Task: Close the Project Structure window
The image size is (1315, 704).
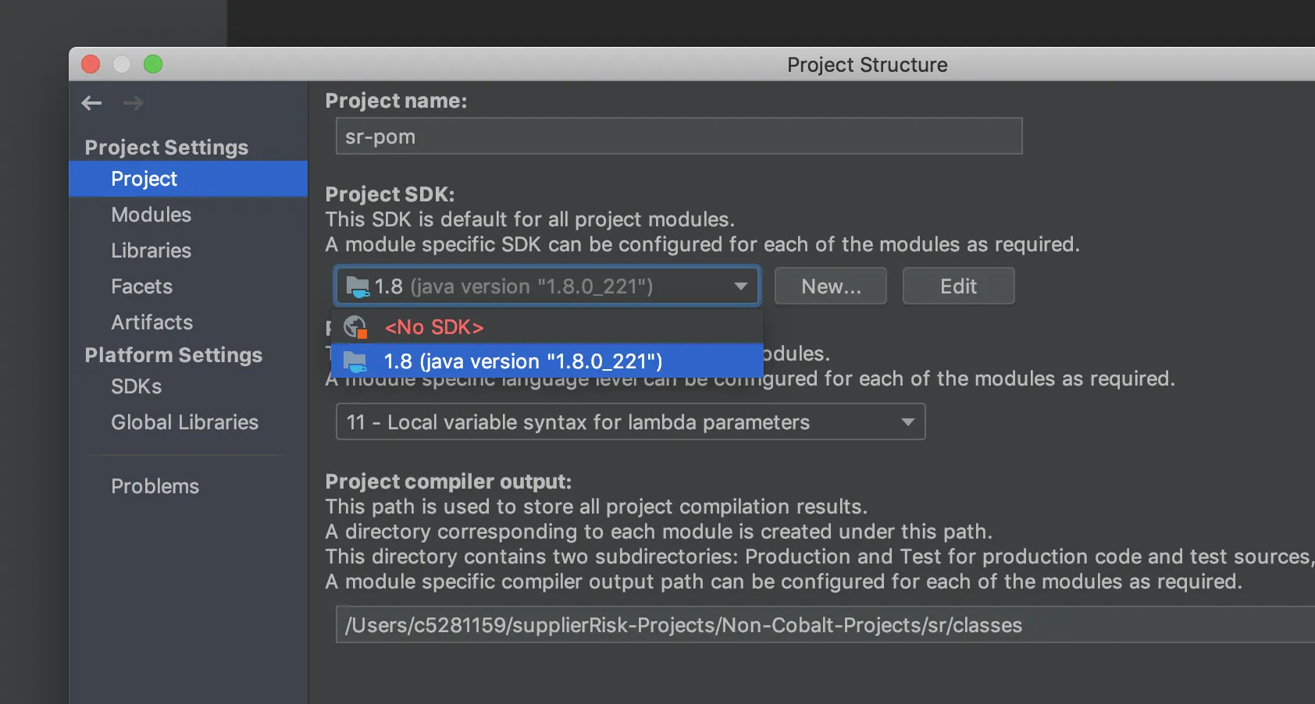Action: point(91,64)
